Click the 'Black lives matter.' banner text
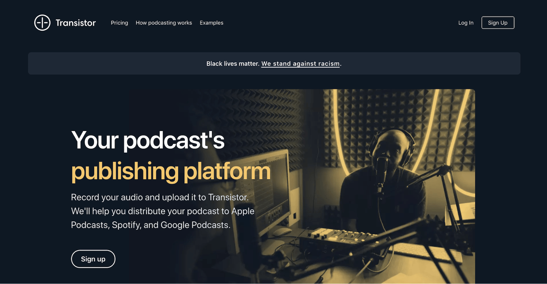The height and width of the screenshot is (284, 547). [x=233, y=64]
